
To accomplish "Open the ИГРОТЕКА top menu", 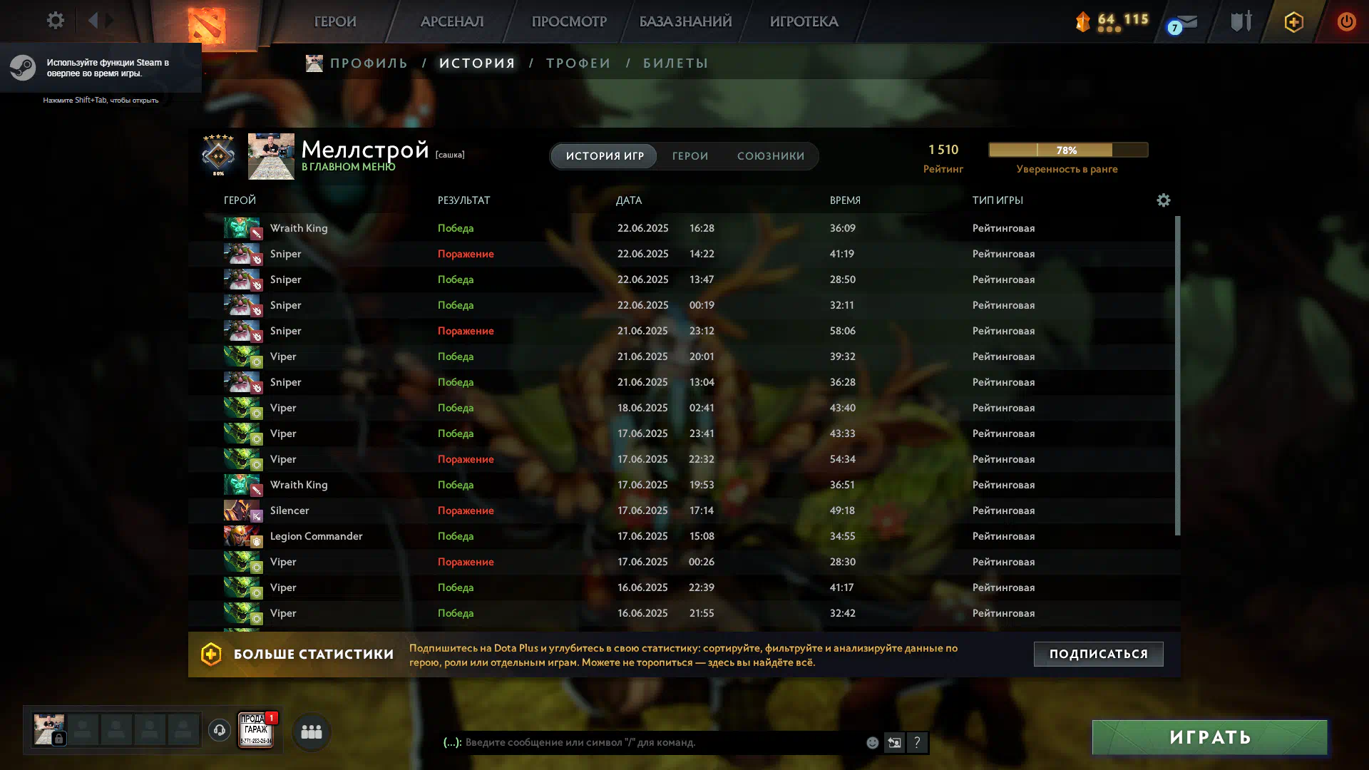I will 804,21.
